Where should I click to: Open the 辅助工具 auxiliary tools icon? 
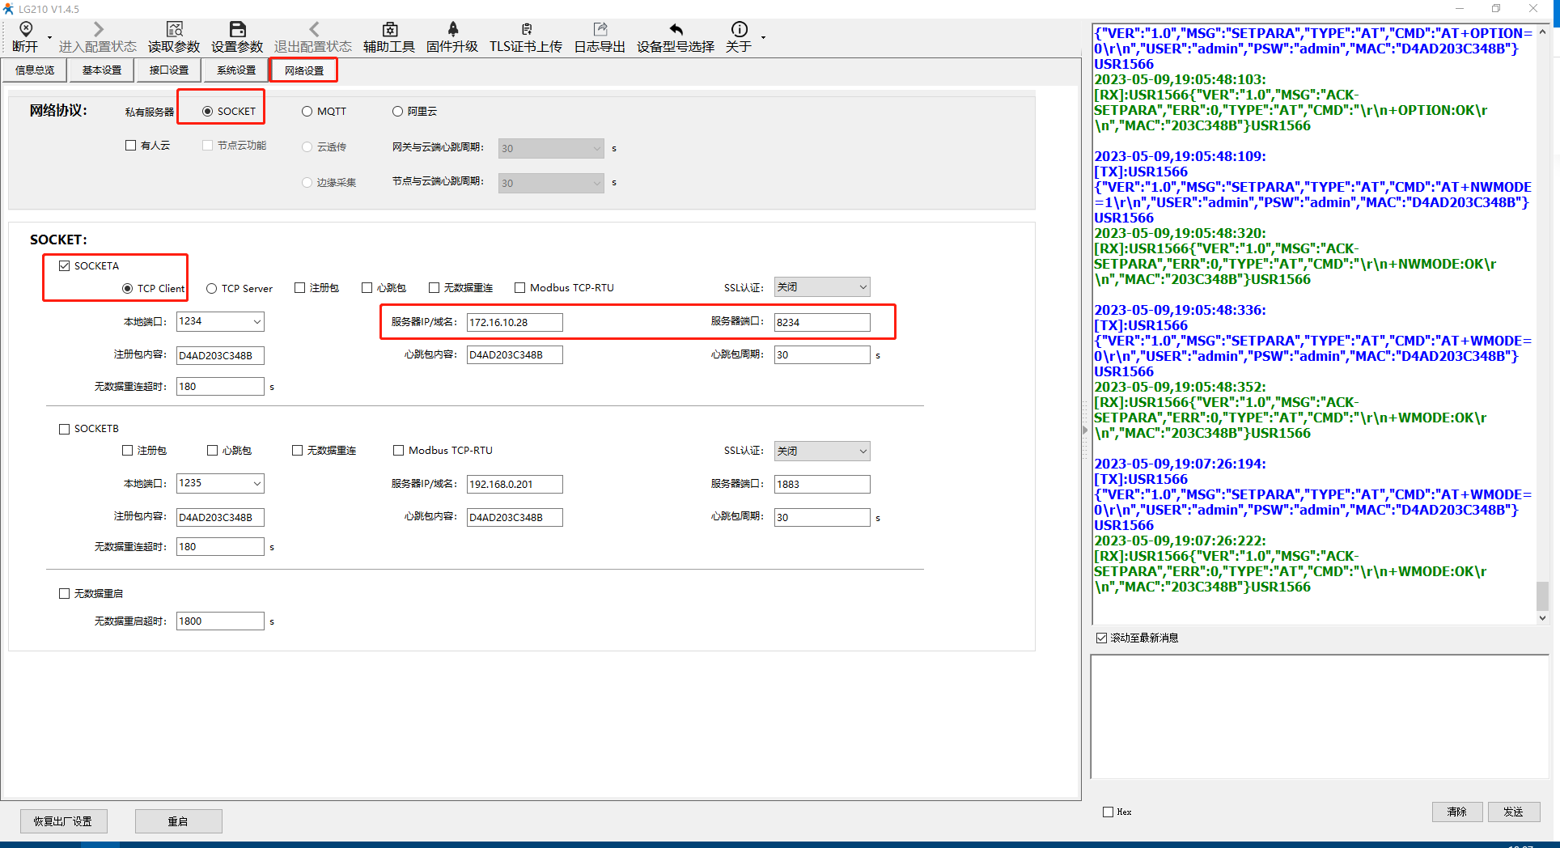click(x=389, y=30)
